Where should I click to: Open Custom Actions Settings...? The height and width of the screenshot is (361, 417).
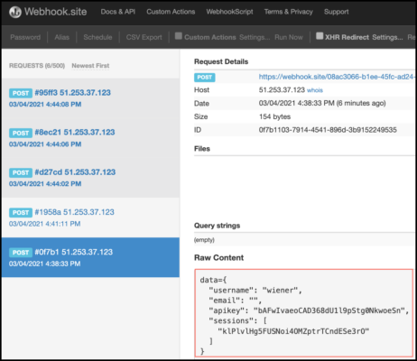255,37
